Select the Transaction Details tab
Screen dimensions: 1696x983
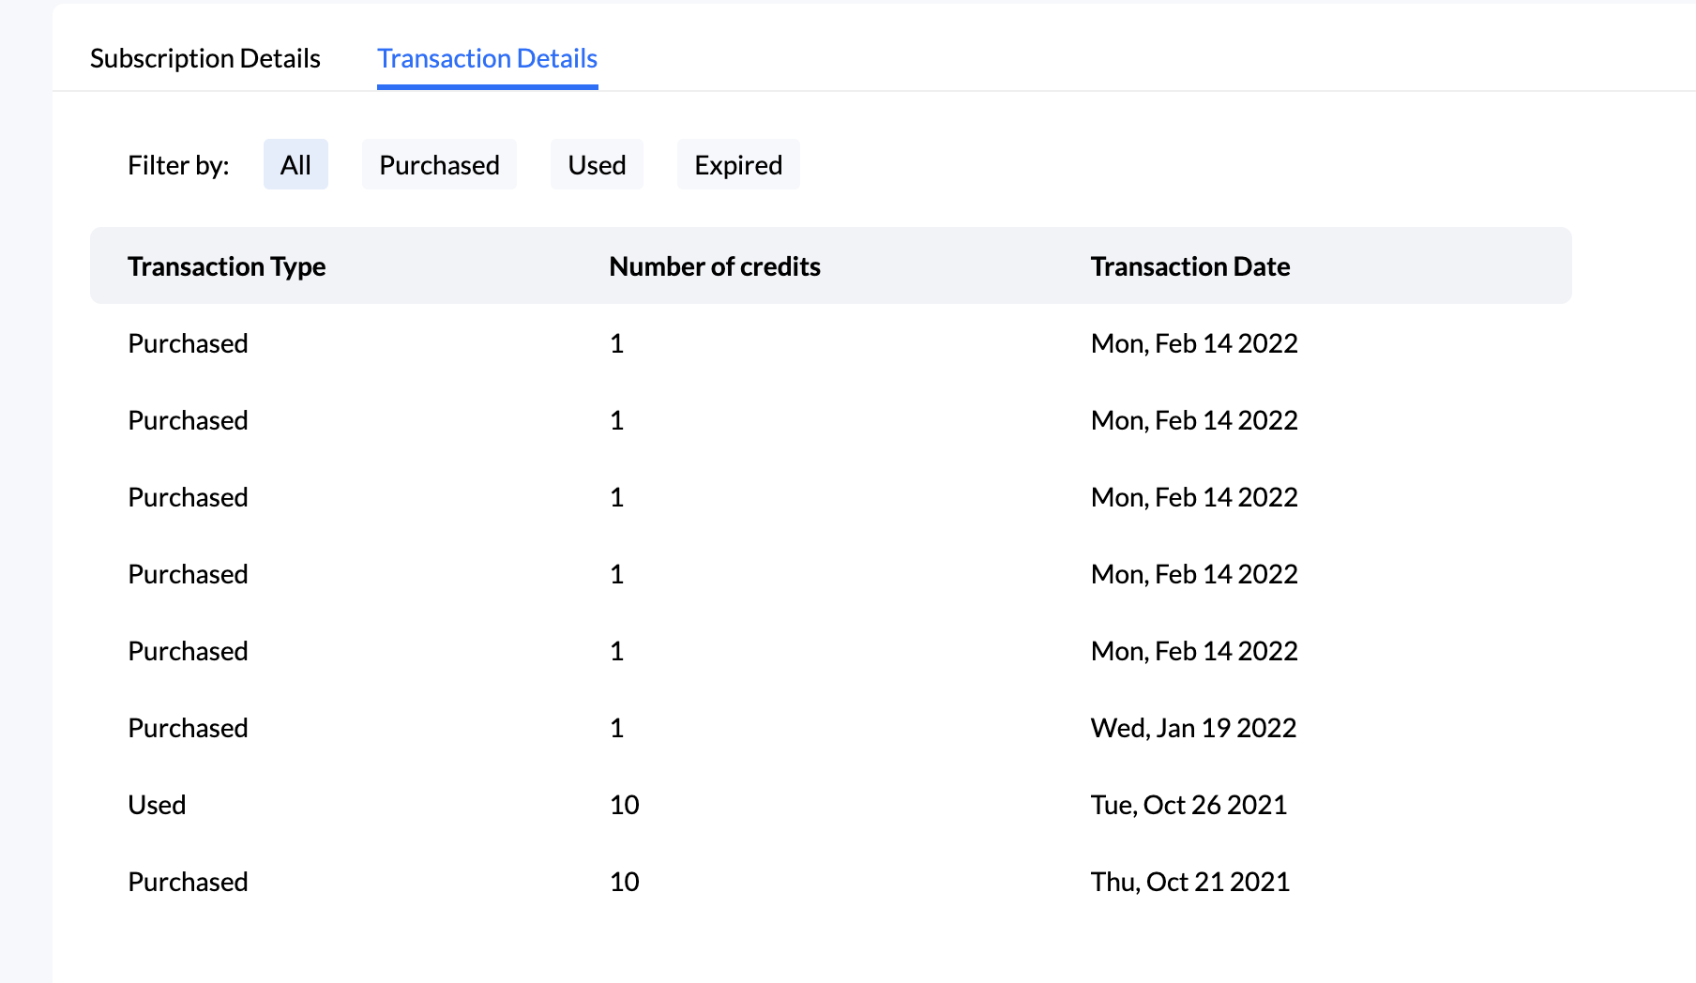487,58
